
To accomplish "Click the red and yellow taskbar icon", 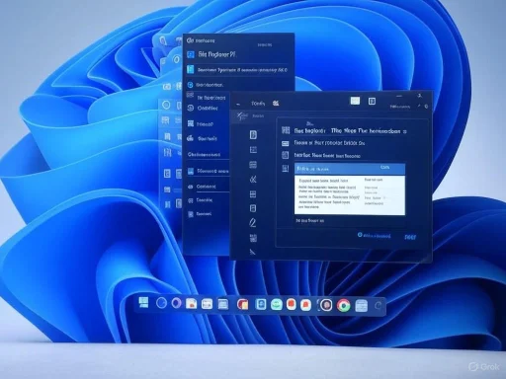I will click(x=242, y=304).
